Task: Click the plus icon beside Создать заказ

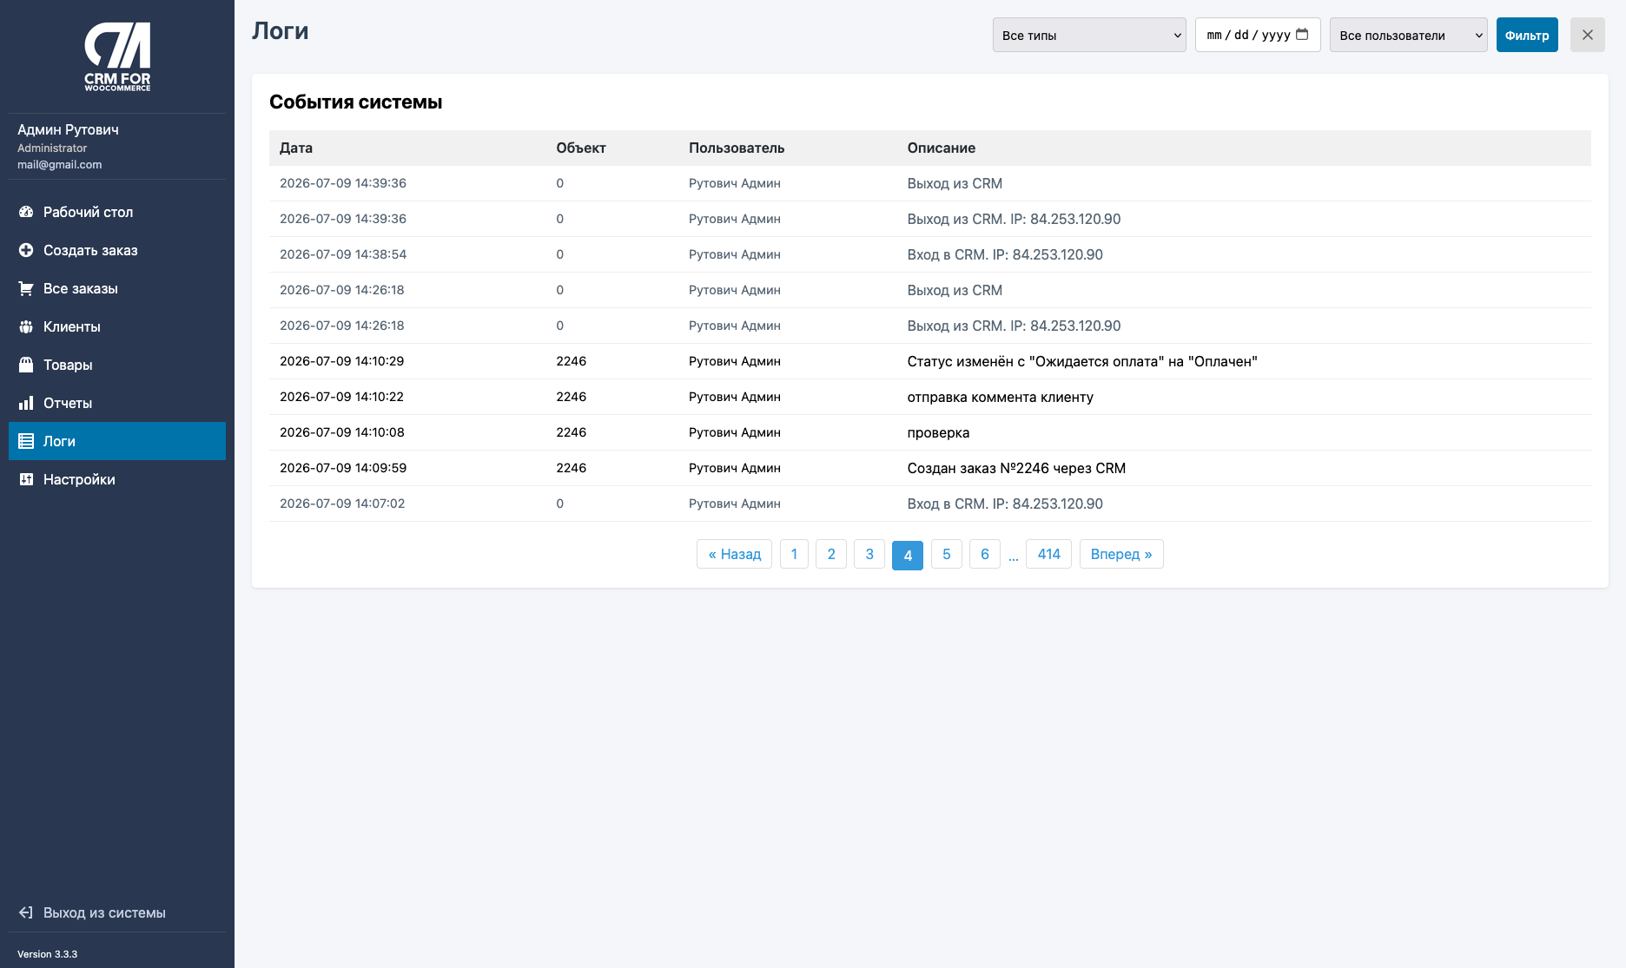Action: (x=26, y=250)
